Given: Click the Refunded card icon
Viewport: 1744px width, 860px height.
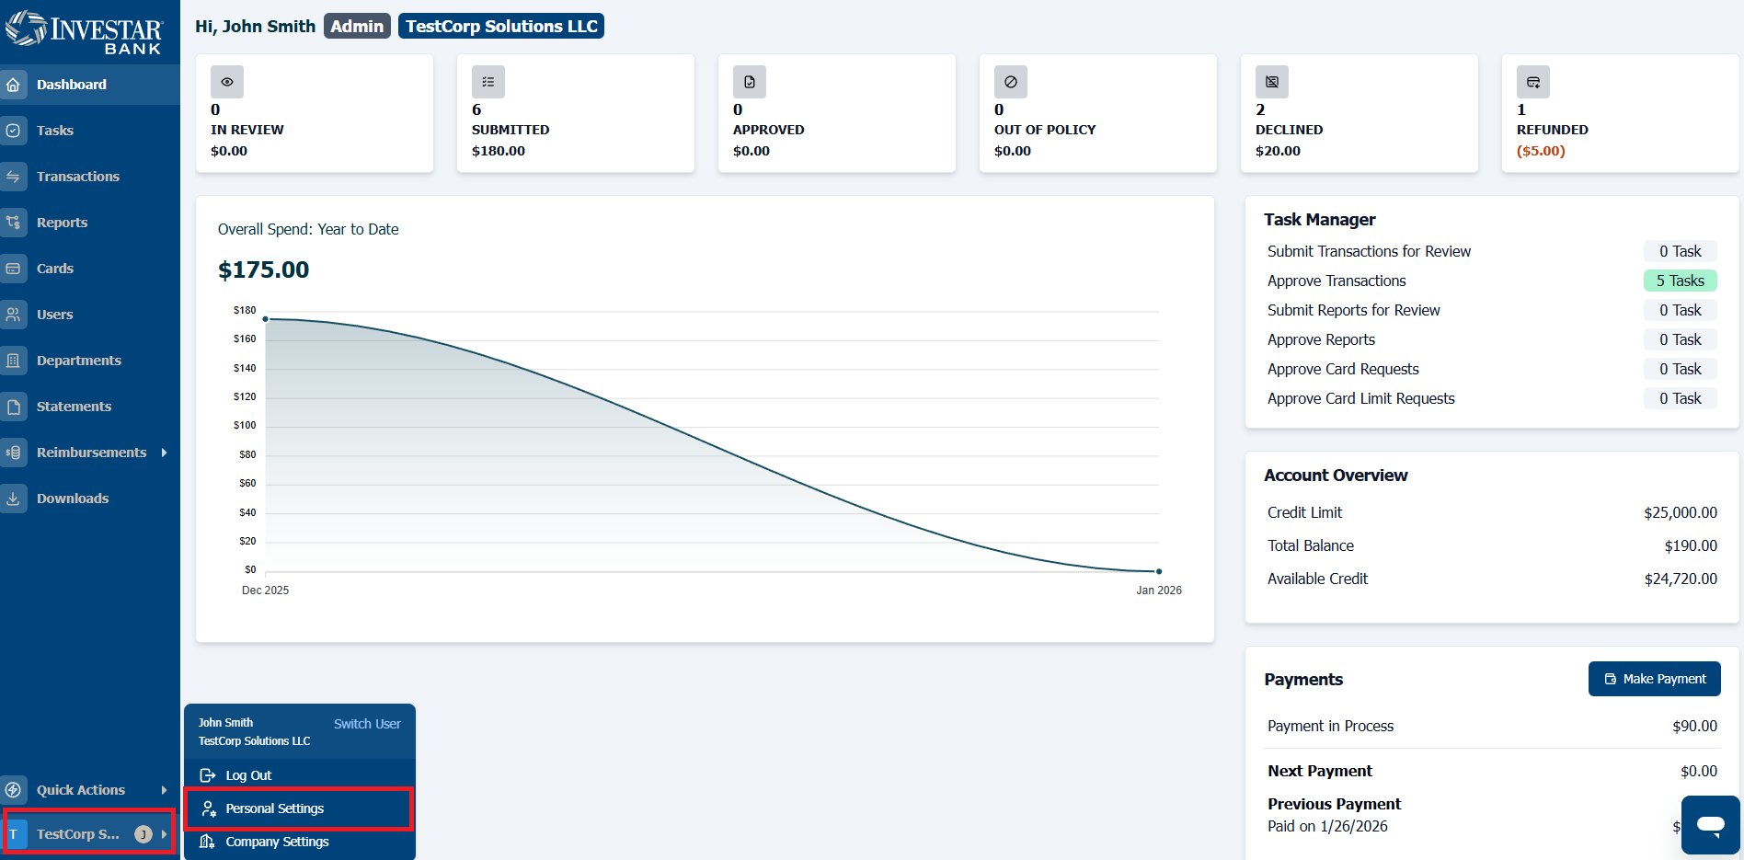Looking at the screenshot, I should [1533, 82].
